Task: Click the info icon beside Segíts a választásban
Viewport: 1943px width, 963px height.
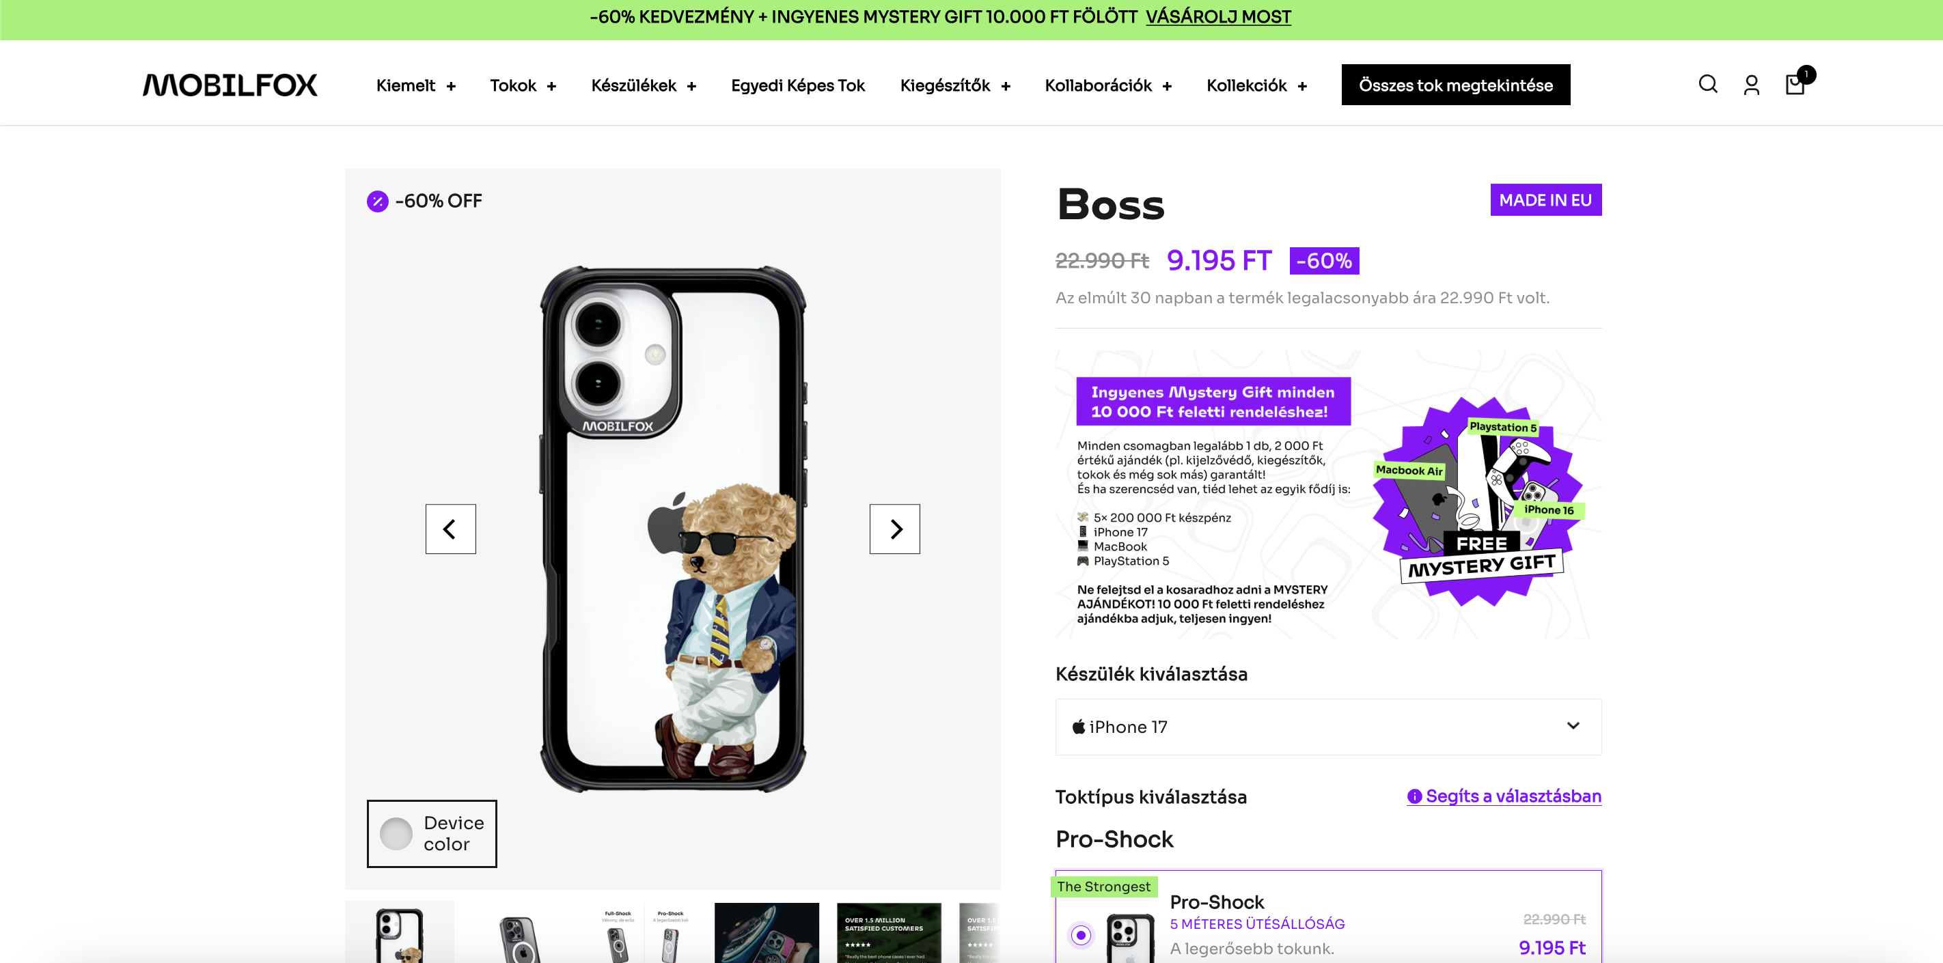Action: coord(1414,796)
